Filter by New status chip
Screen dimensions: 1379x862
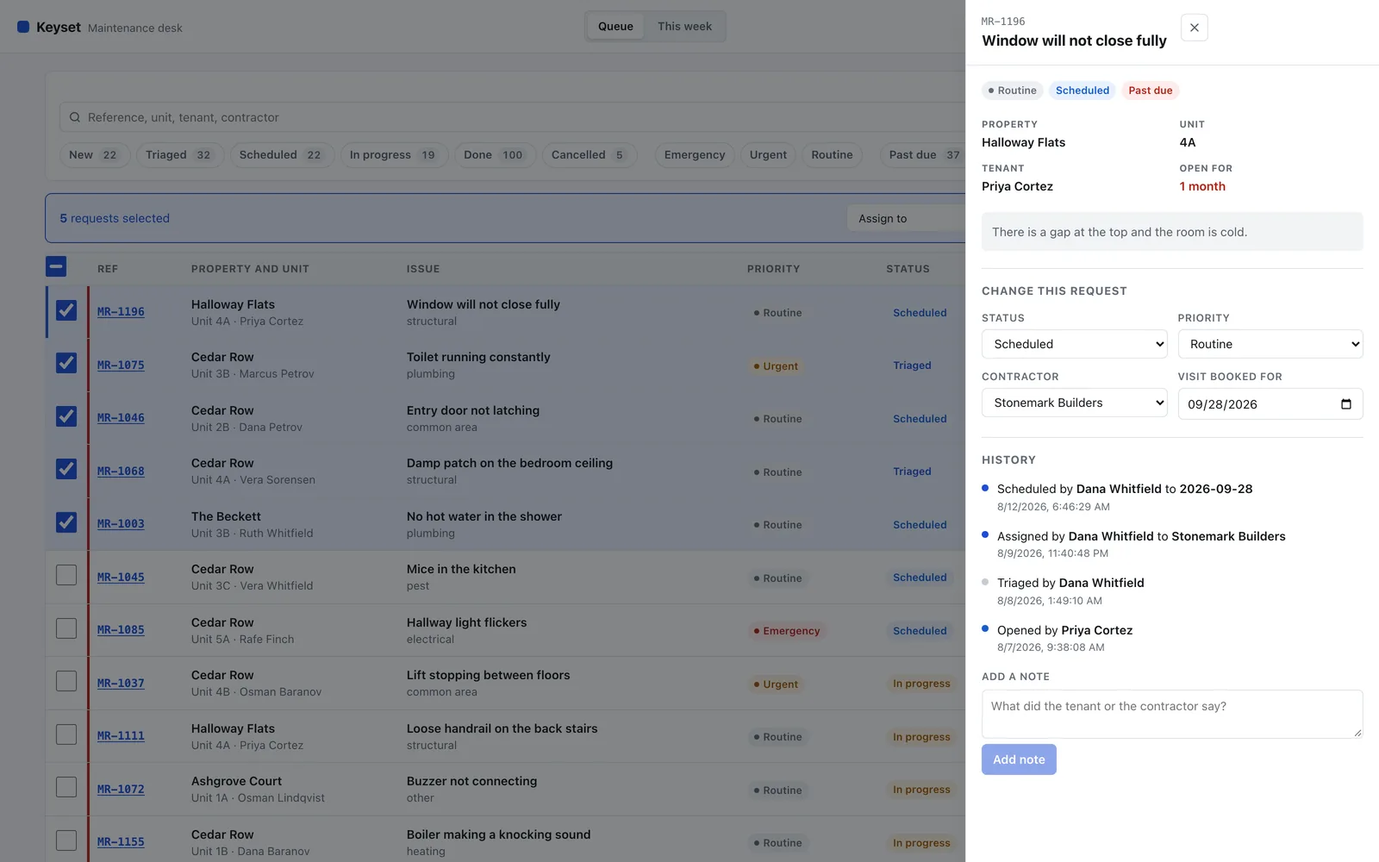pyautogui.click(x=95, y=155)
